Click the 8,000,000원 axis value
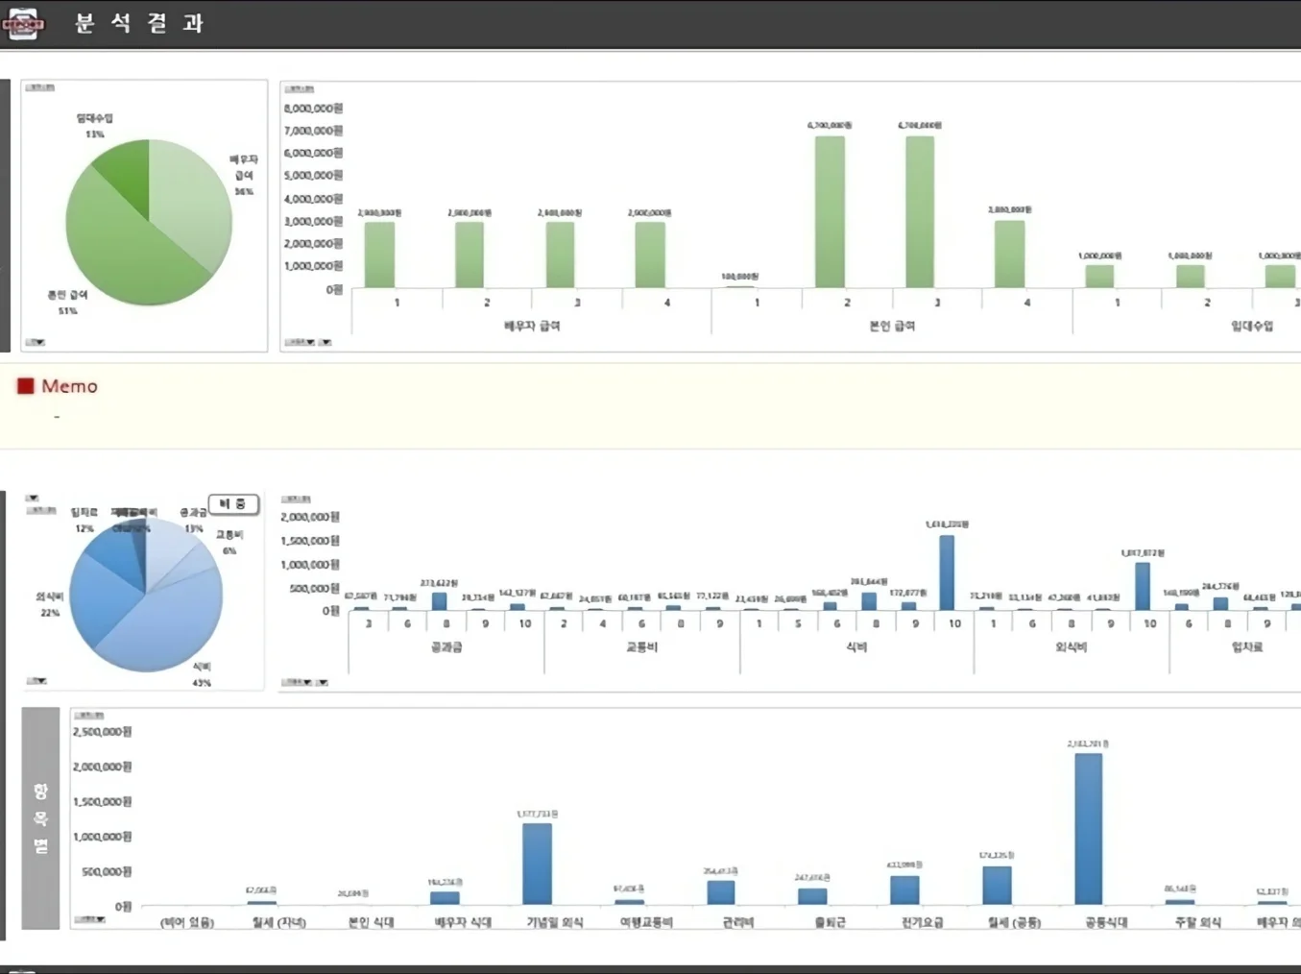 click(313, 109)
